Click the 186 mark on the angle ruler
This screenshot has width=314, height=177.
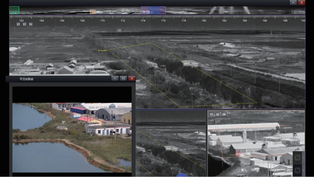tap(265, 21)
